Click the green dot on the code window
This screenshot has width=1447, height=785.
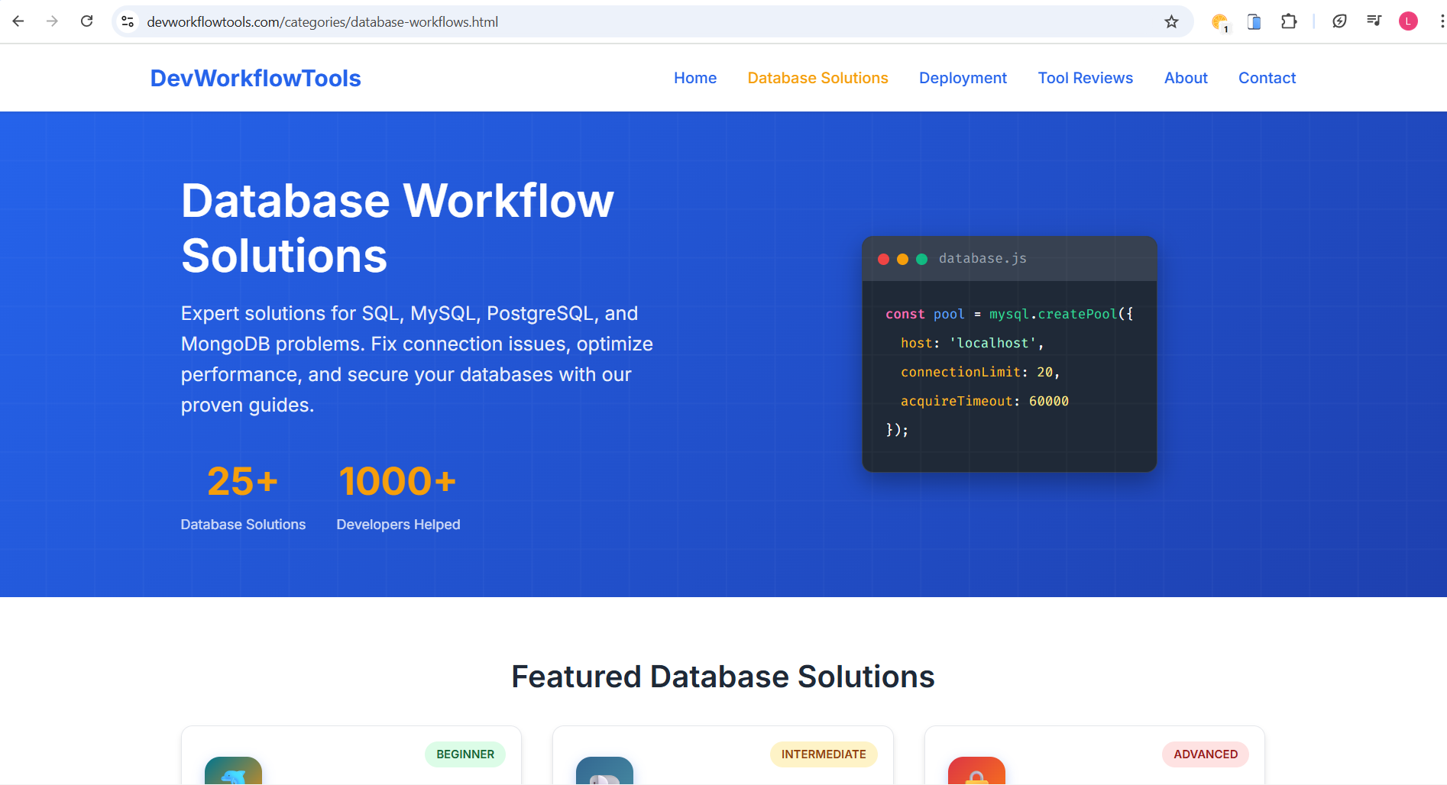(921, 259)
